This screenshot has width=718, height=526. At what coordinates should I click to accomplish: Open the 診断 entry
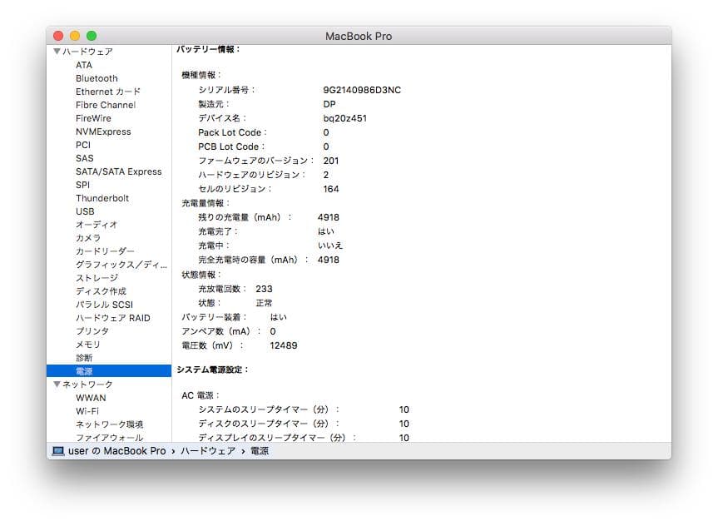click(x=84, y=357)
